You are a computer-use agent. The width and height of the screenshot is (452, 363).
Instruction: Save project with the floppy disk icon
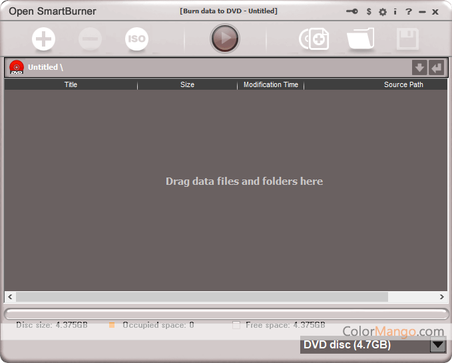[x=407, y=39]
